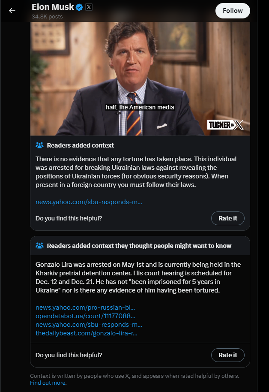Open the opendatabot.ua court link
269x392 pixels.
pos(85,316)
